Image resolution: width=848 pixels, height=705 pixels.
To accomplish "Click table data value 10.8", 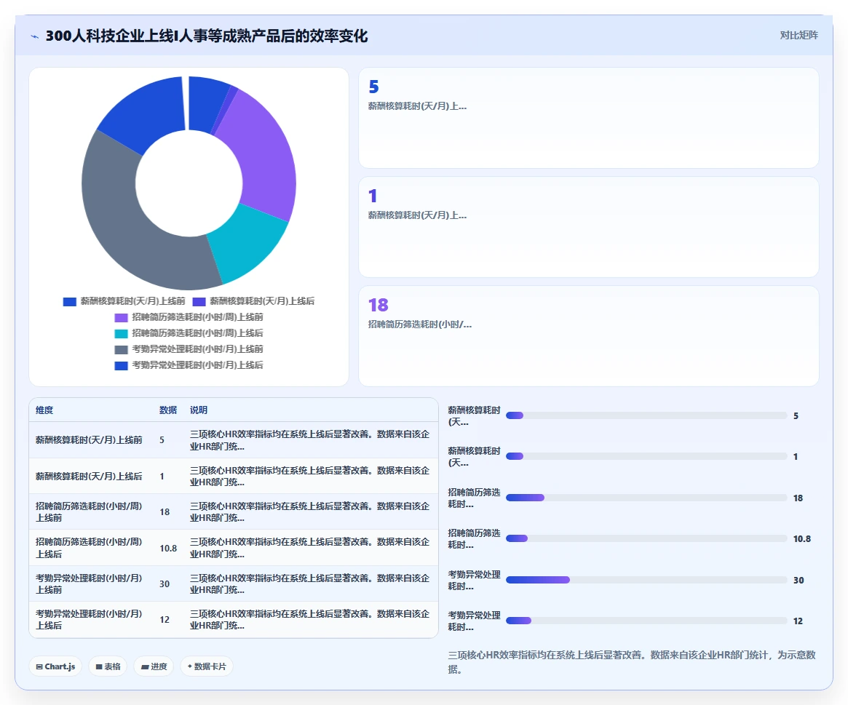I will click(x=168, y=549).
